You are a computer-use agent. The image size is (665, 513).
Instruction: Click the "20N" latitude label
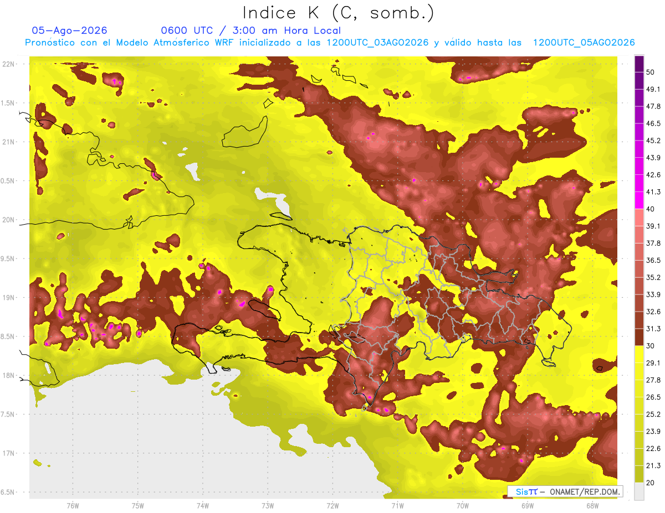8,220
